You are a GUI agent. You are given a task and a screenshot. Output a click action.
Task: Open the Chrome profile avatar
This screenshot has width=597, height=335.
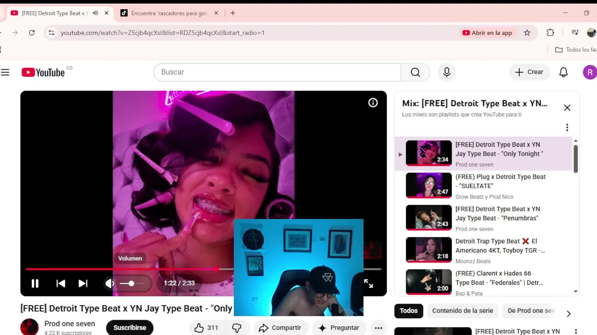591,33
